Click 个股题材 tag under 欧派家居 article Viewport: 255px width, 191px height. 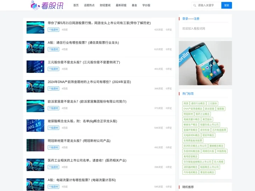point(53,108)
